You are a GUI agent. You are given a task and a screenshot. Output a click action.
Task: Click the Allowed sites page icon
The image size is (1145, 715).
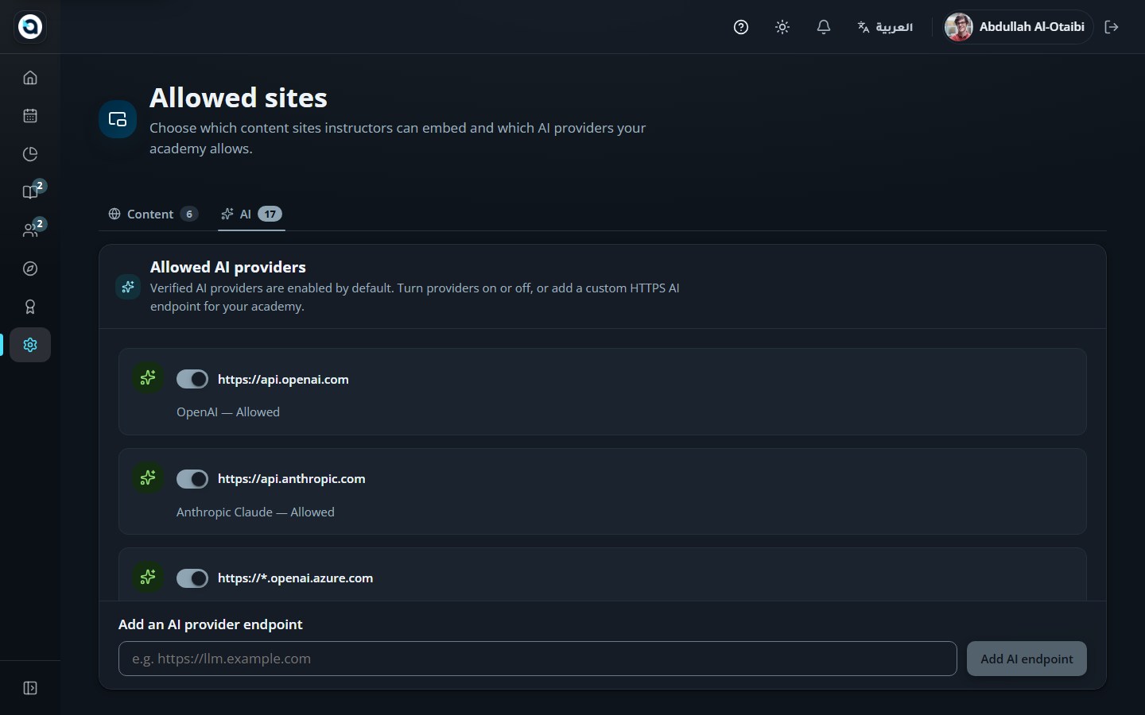pos(118,119)
